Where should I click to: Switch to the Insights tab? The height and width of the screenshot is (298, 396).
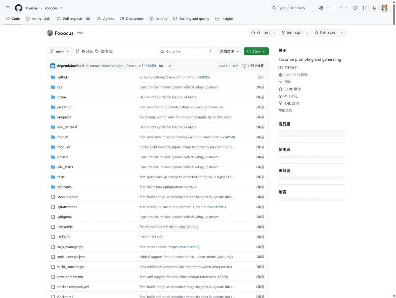click(x=224, y=19)
